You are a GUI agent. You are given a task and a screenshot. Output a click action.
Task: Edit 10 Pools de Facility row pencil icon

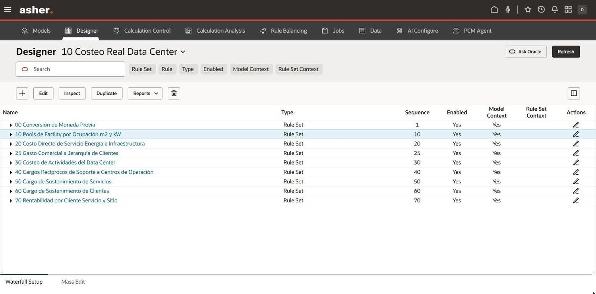pyautogui.click(x=576, y=134)
